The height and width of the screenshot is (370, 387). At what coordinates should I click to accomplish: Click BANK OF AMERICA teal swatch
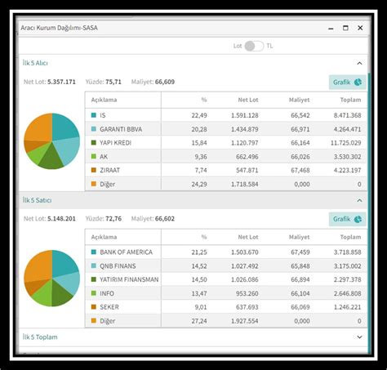point(94,252)
